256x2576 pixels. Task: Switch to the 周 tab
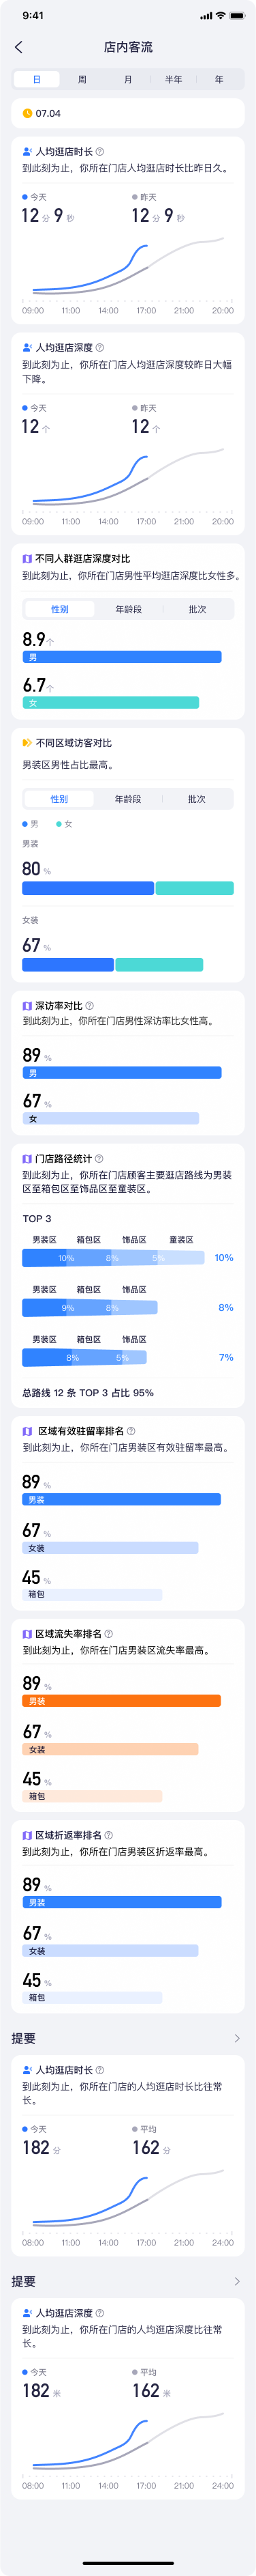(x=82, y=79)
